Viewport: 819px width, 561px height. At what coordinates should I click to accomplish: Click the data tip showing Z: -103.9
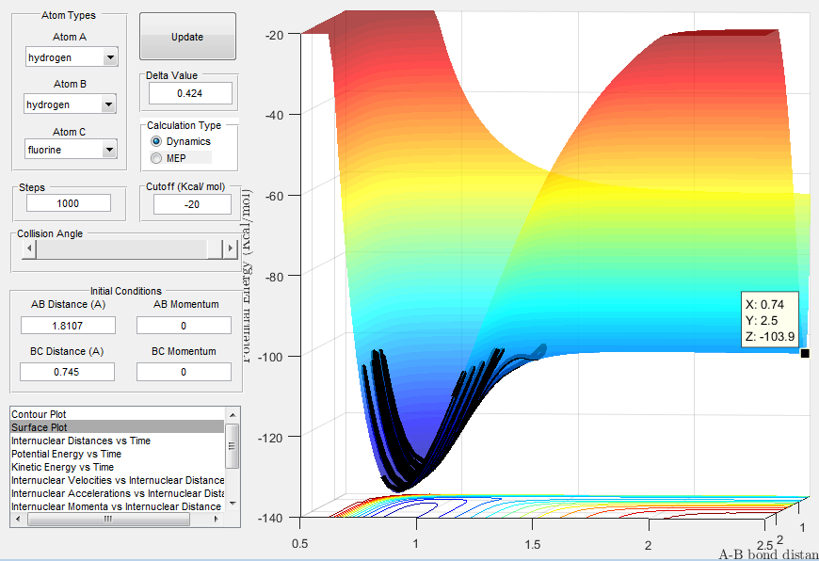pyautogui.click(x=770, y=320)
